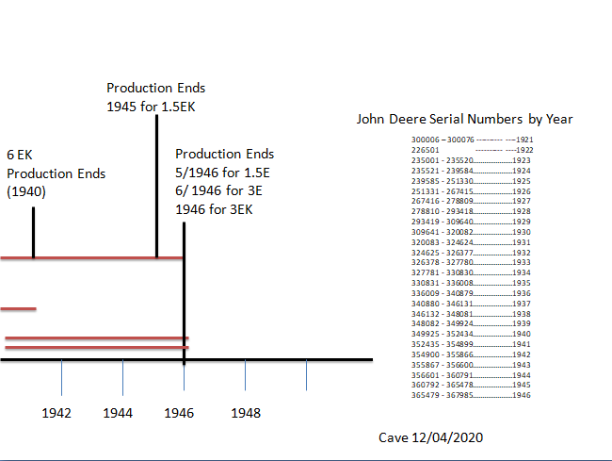Select the '6 EK Production Ends (1940)' text
612x461 pixels.
pyautogui.click(x=56, y=173)
